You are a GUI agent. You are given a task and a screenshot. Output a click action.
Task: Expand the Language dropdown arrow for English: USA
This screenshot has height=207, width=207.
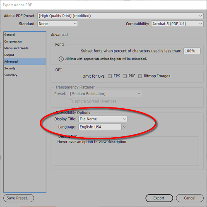pyautogui.click(x=124, y=127)
